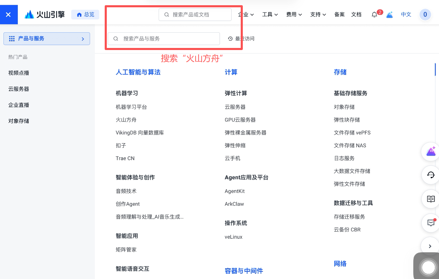439x279 pixels.
Task: Expand the 工具 dropdown menu
Action: click(x=270, y=15)
